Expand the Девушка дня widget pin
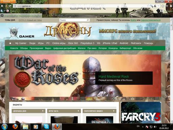The width and height of the screenshot is (173, 130). 43,111
